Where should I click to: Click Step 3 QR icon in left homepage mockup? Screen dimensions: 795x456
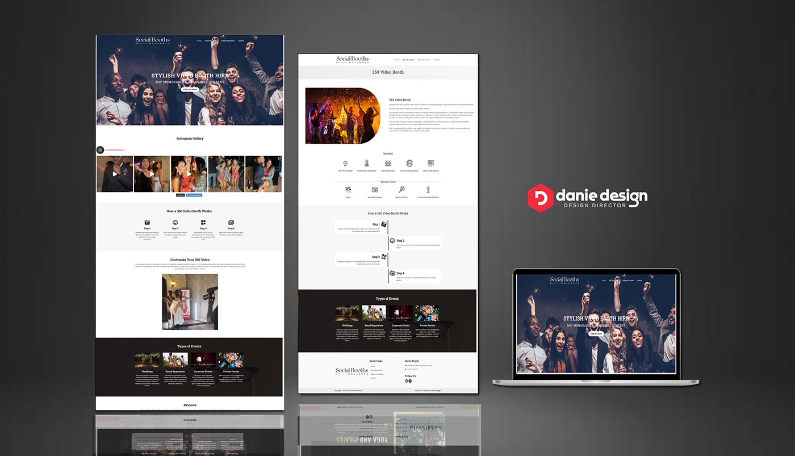coord(203,222)
